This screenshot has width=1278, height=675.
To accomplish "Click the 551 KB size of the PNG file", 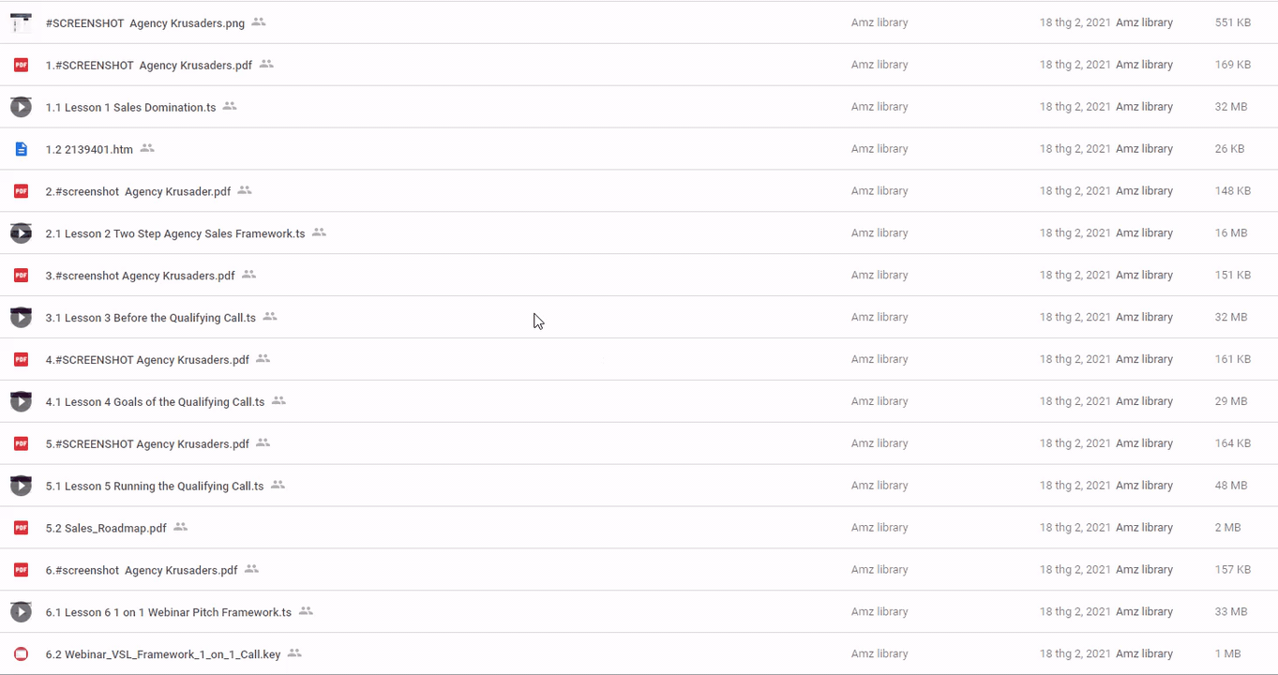I will (x=1232, y=22).
